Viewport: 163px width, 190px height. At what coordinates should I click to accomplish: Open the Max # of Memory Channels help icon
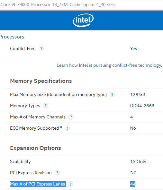pos(71,117)
